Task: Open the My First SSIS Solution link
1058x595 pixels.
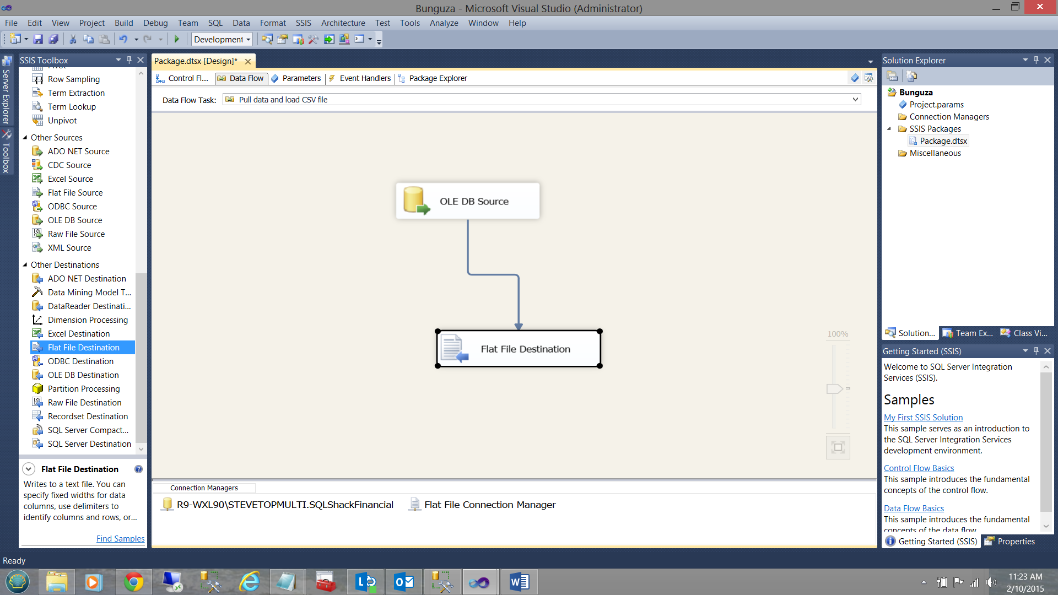Action: pos(923,418)
